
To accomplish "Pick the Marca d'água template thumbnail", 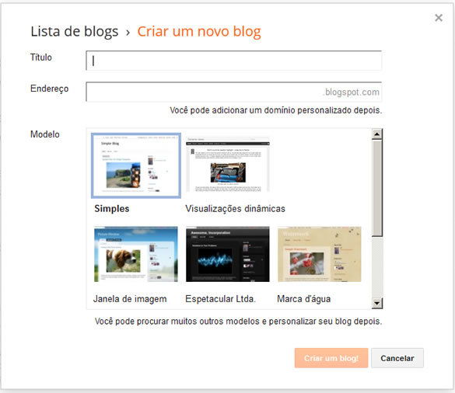I will (x=320, y=254).
